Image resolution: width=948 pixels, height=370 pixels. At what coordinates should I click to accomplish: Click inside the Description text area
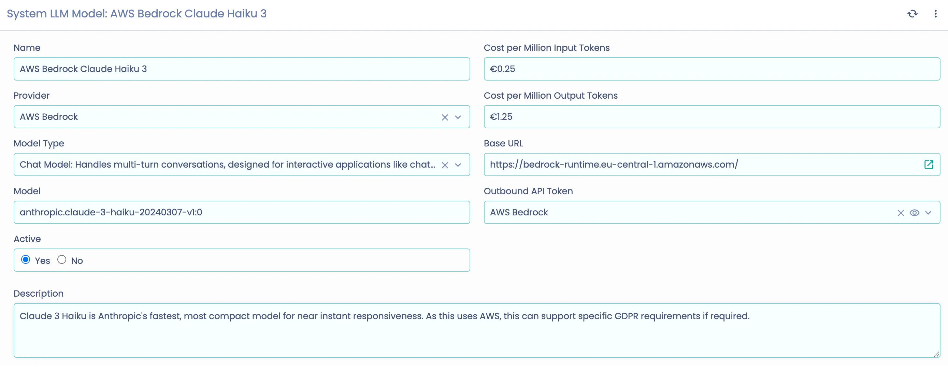477,331
